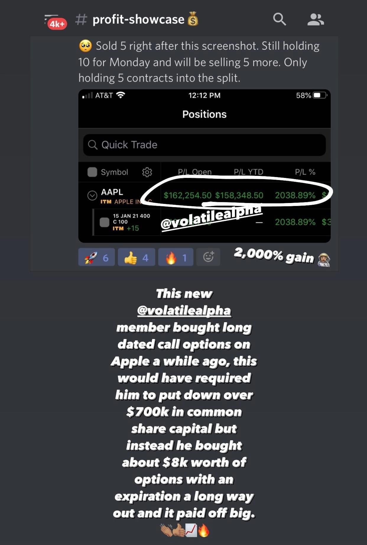Screen dimensions: 367x545
Task: Click the thumbs up reaction with 4
Action: 136,257
